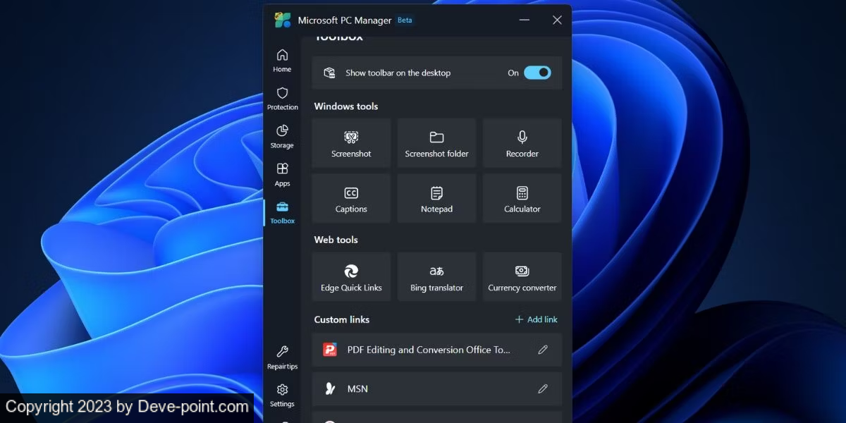
Task: Toggle Show toolbar on the desktop
Action: tap(537, 73)
